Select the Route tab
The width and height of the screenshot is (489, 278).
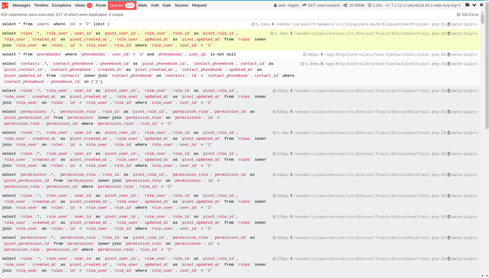pos(101,5)
